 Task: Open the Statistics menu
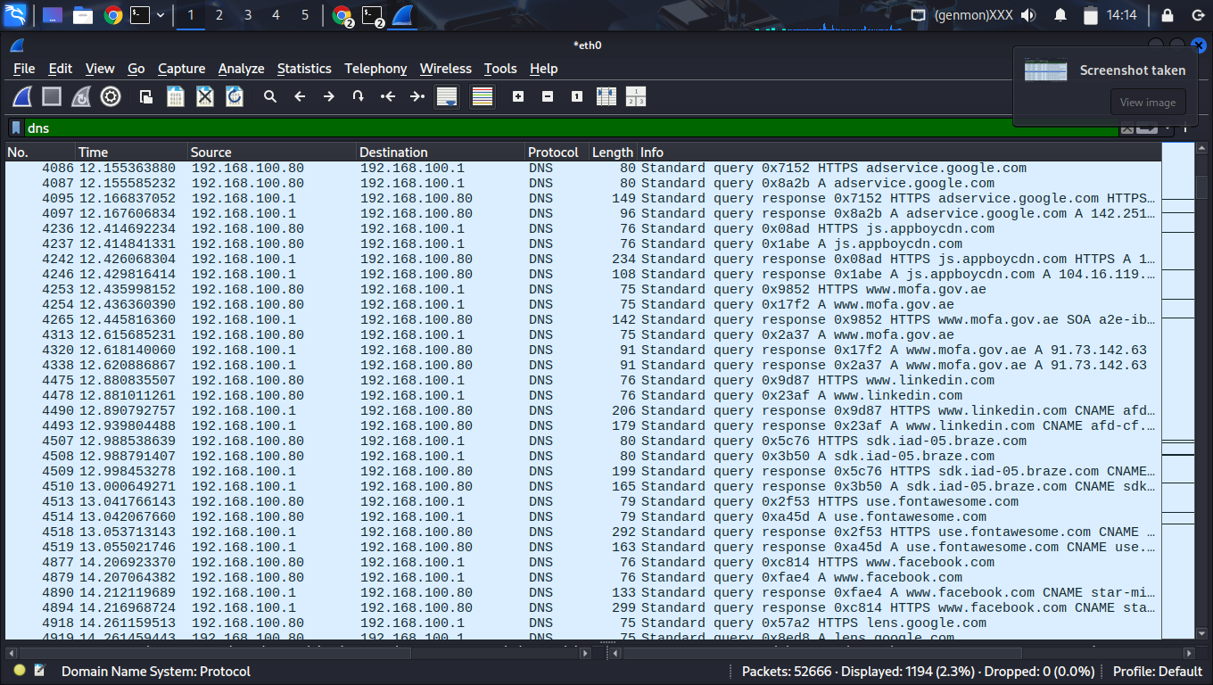[x=304, y=69]
